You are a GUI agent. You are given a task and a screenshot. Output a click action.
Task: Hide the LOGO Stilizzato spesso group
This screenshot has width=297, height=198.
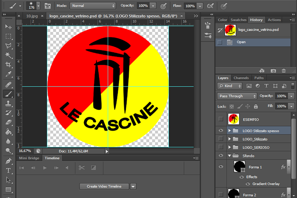pos(221,131)
